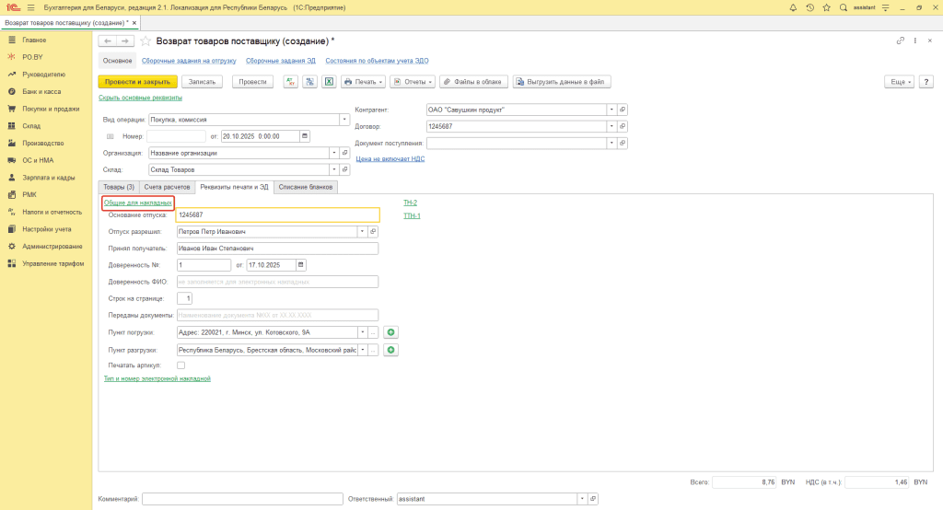Click green plus next to Пункт погрузки
This screenshot has width=943, height=510.
click(x=391, y=332)
